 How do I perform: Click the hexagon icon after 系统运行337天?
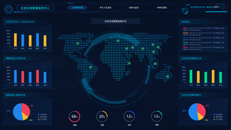tap(223, 7)
